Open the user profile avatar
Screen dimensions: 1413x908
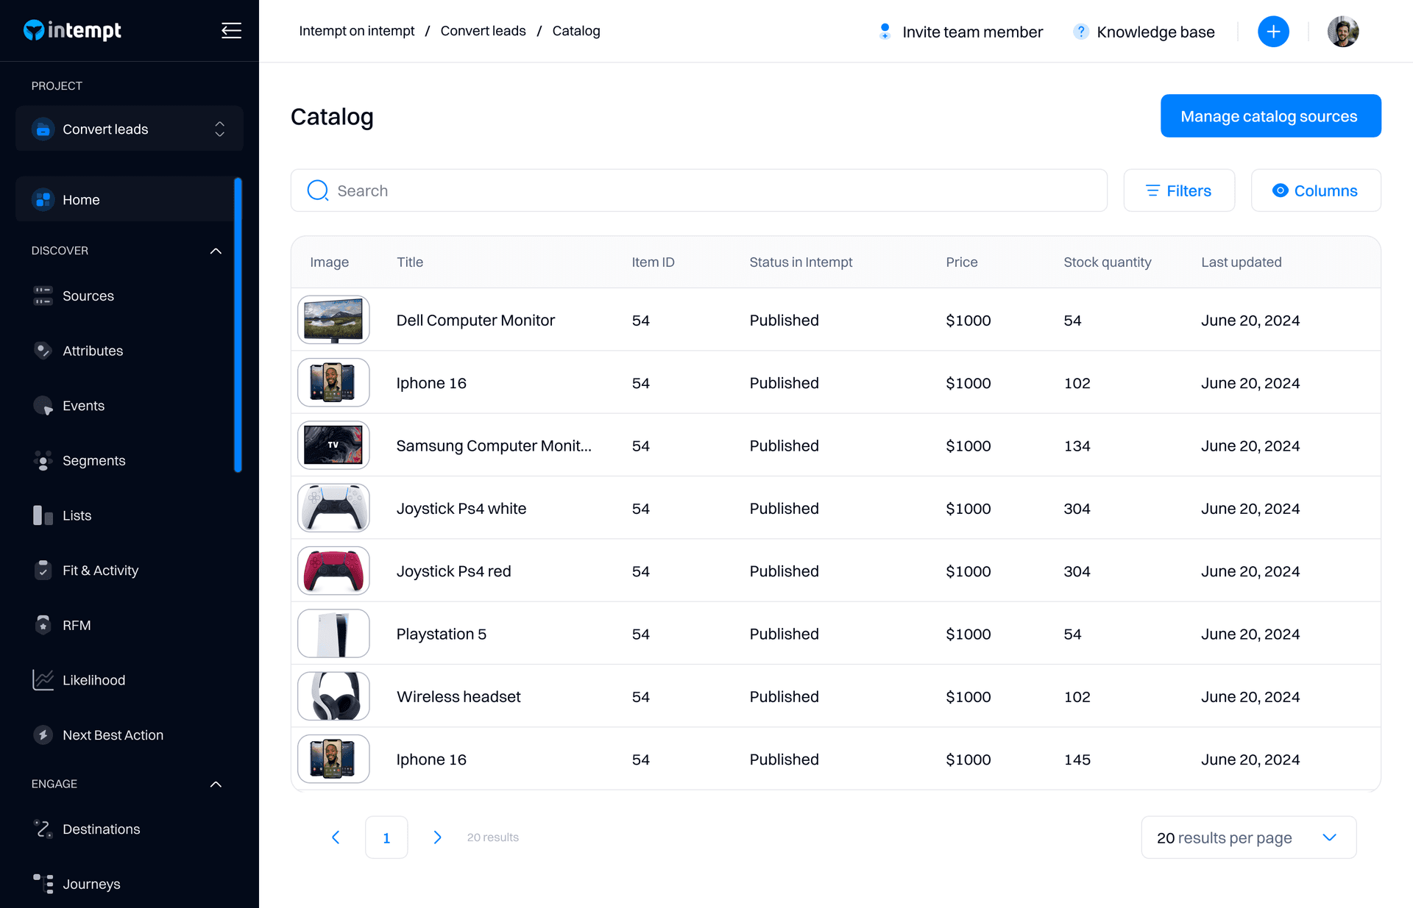1343,32
